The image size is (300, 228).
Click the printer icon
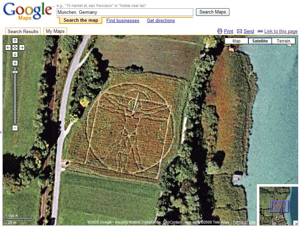(x=220, y=31)
